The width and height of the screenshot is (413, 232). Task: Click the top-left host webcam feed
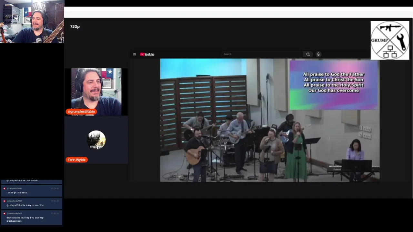click(x=32, y=22)
